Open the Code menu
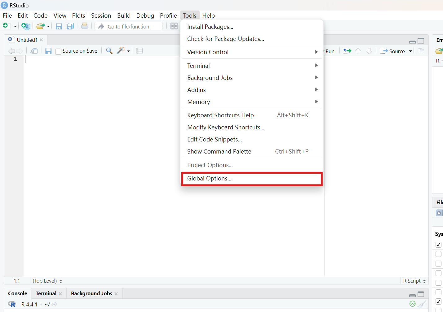The height and width of the screenshot is (312, 443). point(40,15)
